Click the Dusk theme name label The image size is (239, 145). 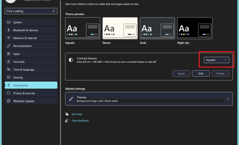[x=143, y=43]
